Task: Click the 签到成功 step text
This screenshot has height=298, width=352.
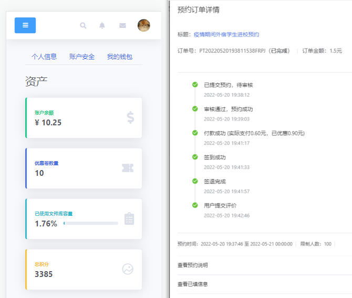Action: 214,157
